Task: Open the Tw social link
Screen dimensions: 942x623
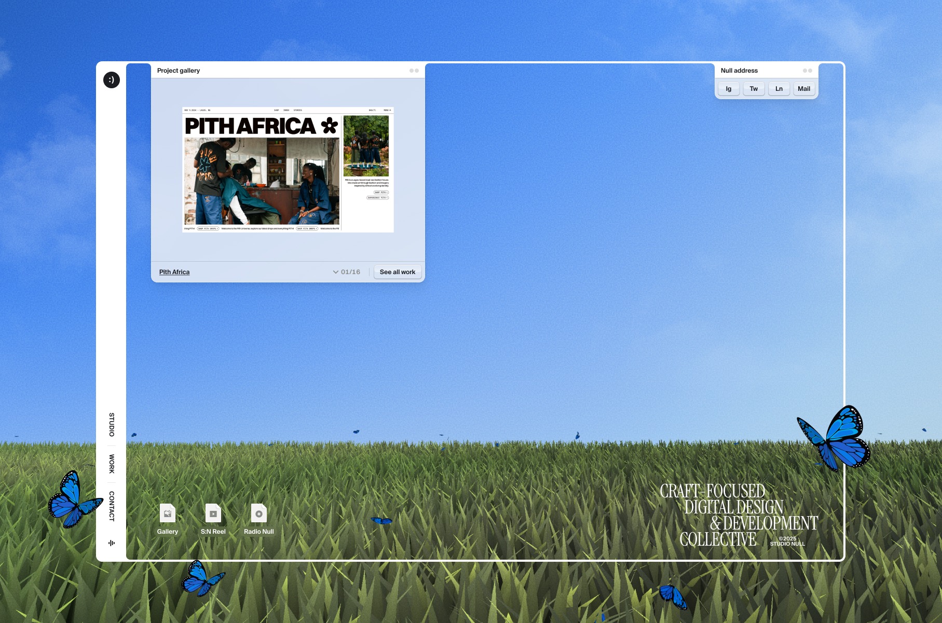Action: (x=754, y=89)
